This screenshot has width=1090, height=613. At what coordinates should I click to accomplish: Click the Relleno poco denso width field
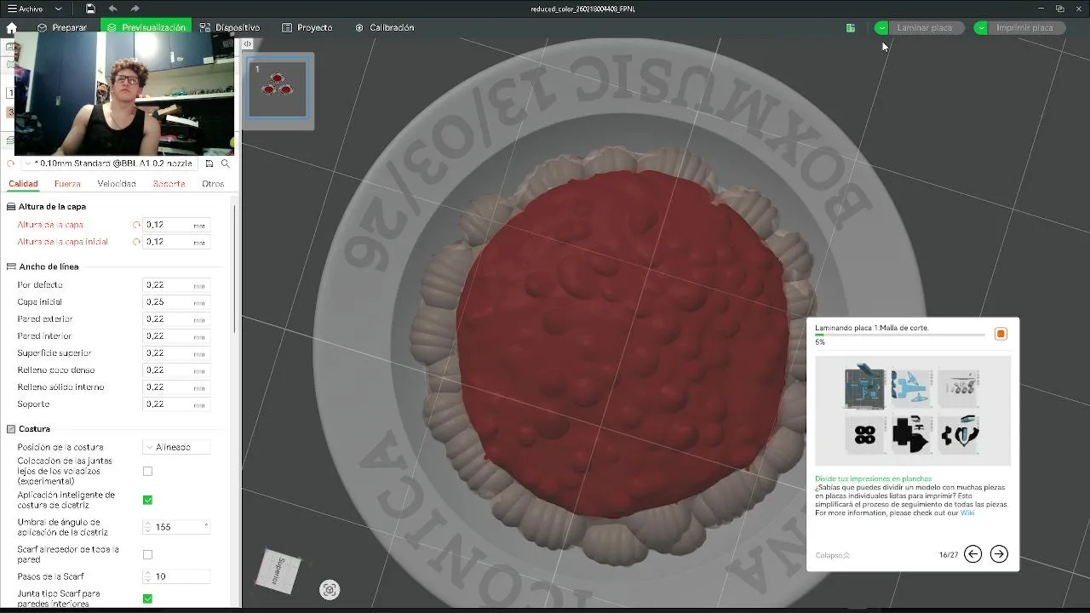pyautogui.click(x=175, y=370)
